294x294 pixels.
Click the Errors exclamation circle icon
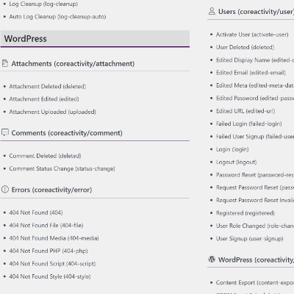click(5, 190)
